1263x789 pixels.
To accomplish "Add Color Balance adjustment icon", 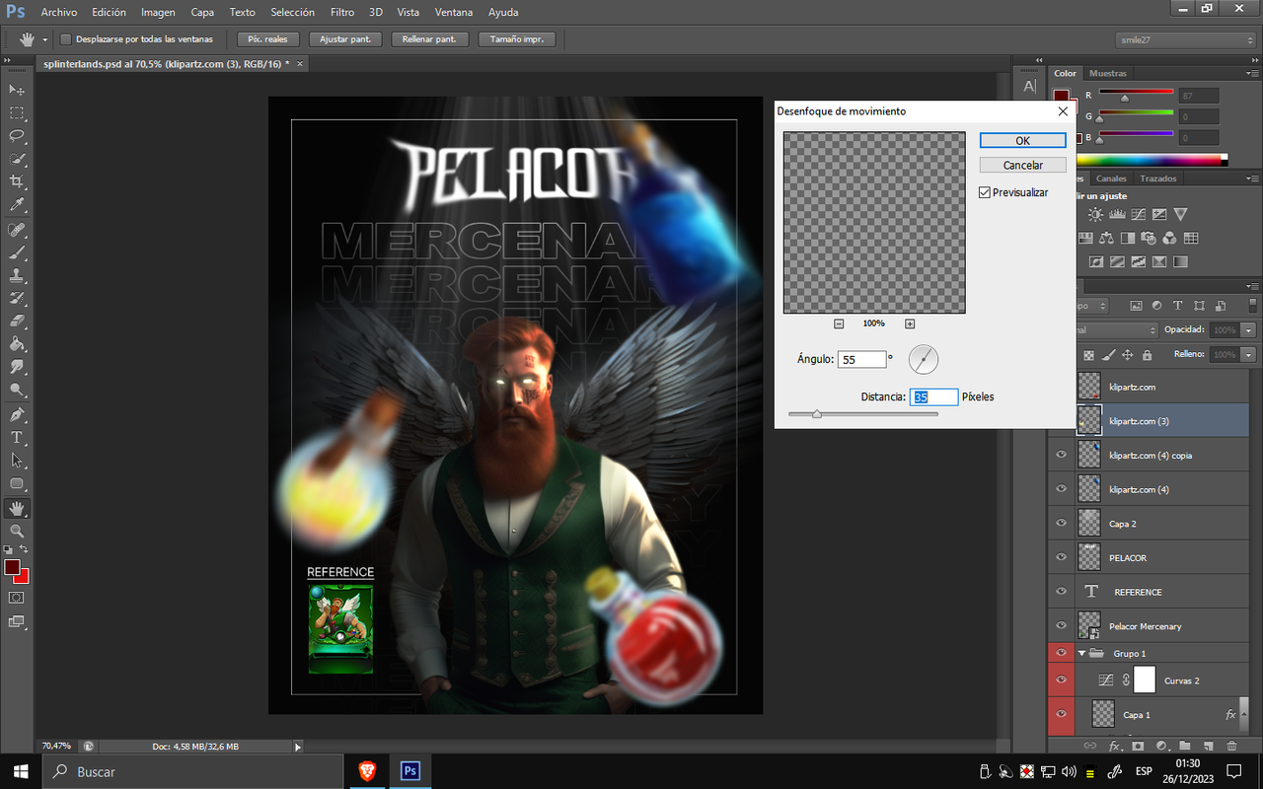I will [x=1106, y=238].
